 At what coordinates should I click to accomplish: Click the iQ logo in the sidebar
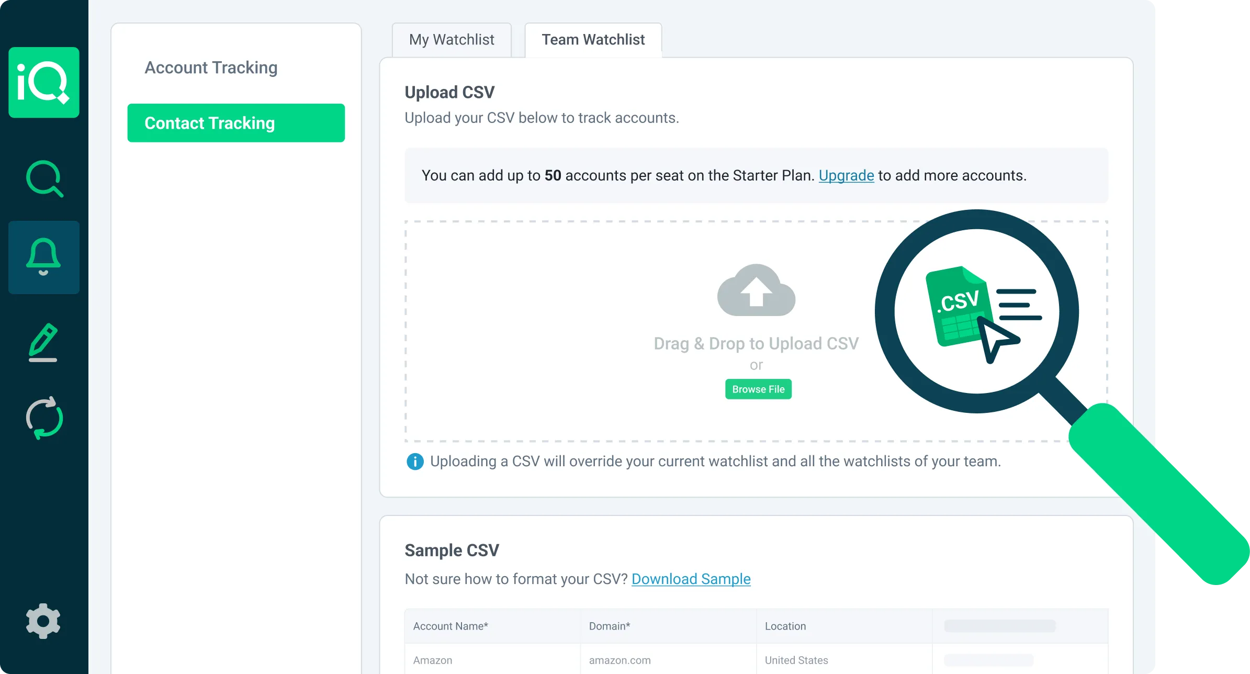coord(44,83)
